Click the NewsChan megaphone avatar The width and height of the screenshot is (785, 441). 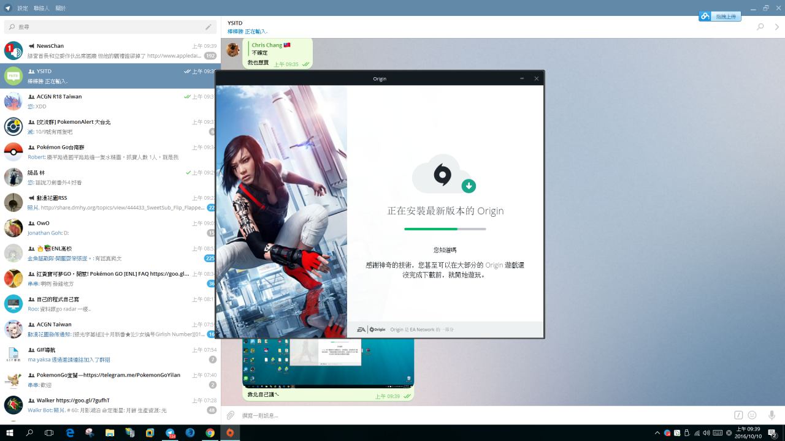13,51
